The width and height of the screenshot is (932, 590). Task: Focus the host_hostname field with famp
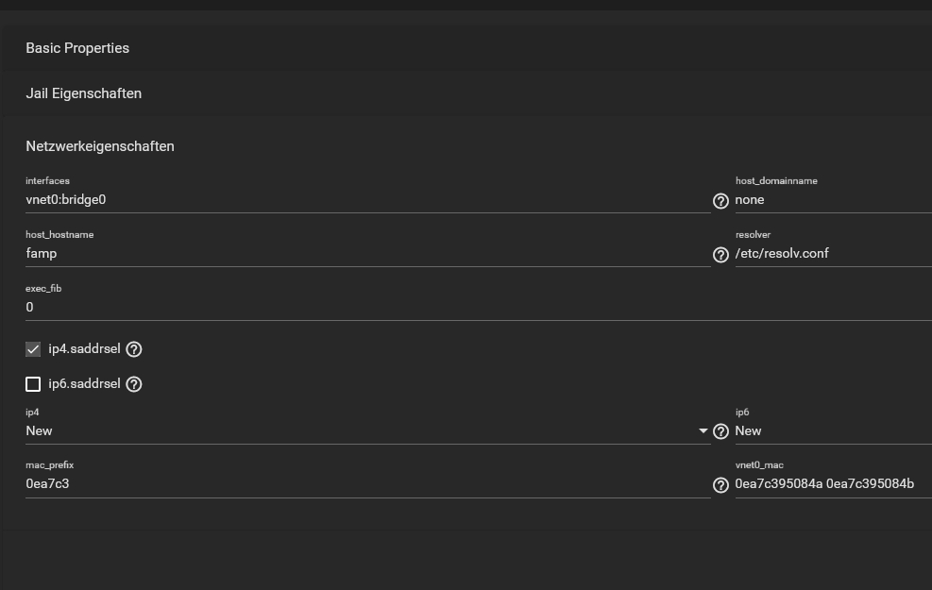(368, 254)
